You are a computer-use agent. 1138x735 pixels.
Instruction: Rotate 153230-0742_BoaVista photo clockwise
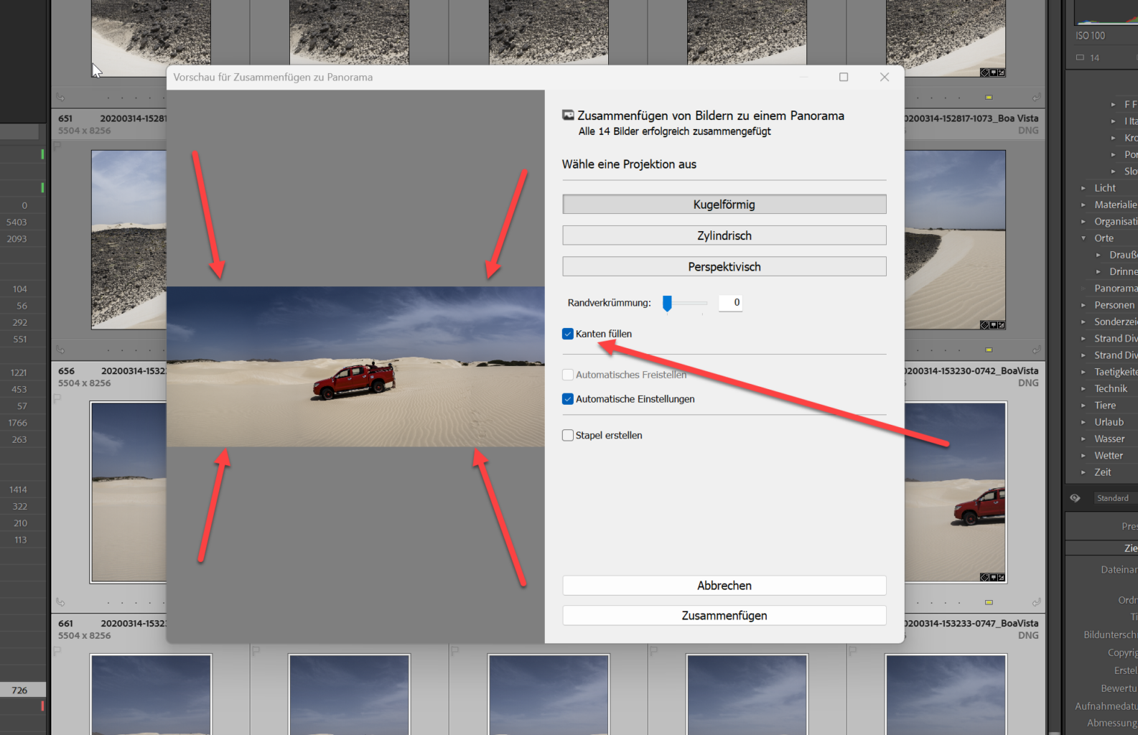tap(1036, 602)
